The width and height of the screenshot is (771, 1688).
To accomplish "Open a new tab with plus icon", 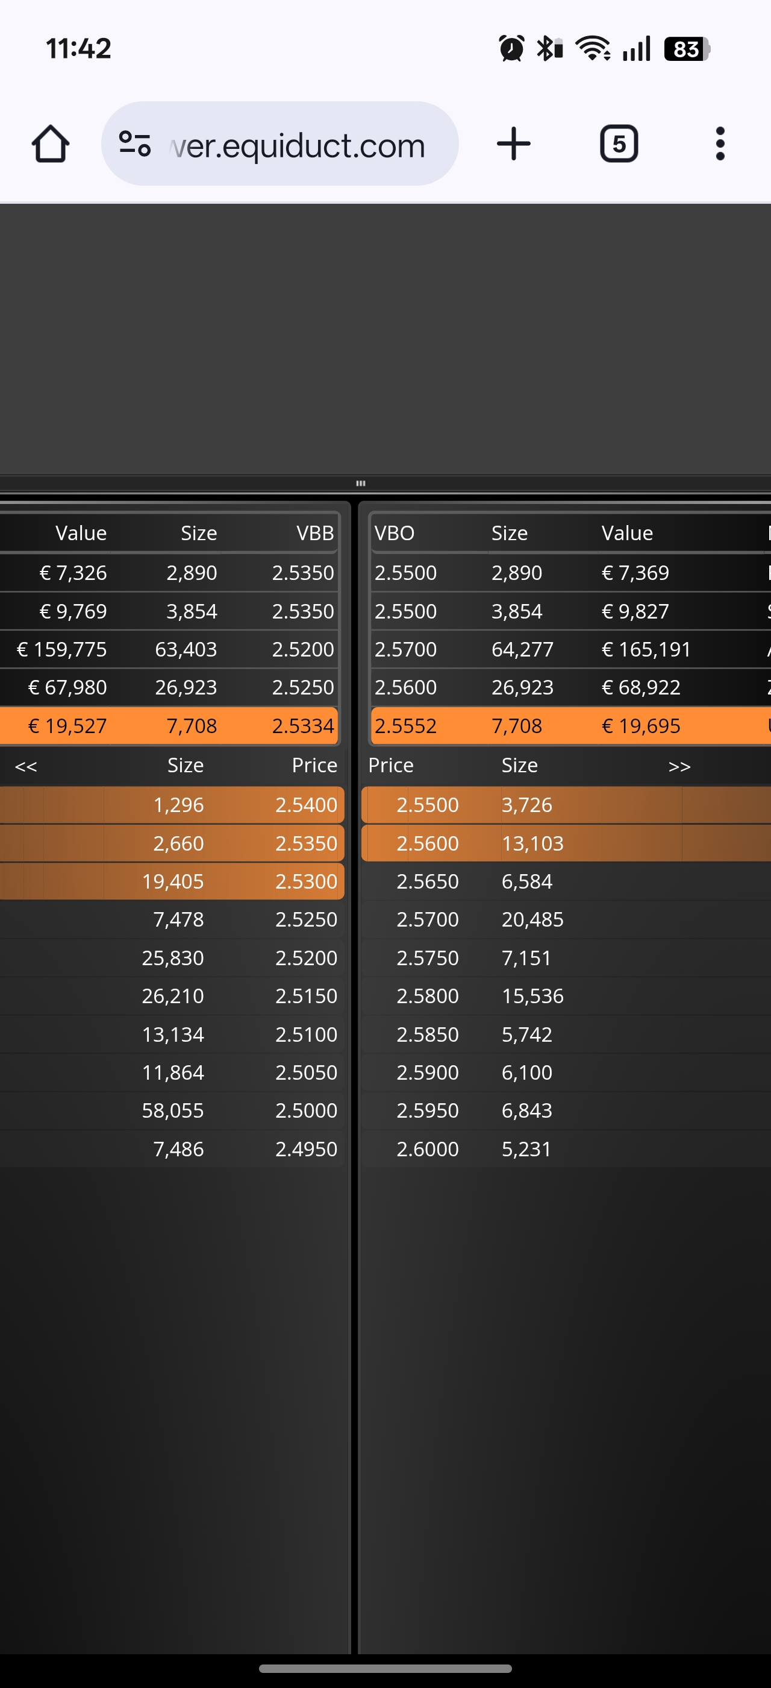I will coord(514,143).
